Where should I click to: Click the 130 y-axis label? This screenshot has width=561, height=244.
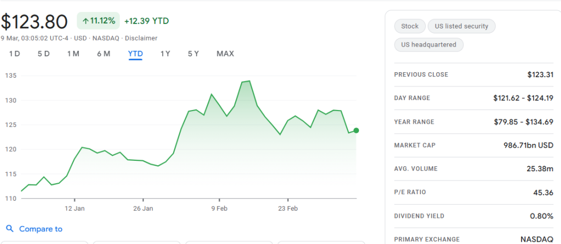[x=10, y=100]
